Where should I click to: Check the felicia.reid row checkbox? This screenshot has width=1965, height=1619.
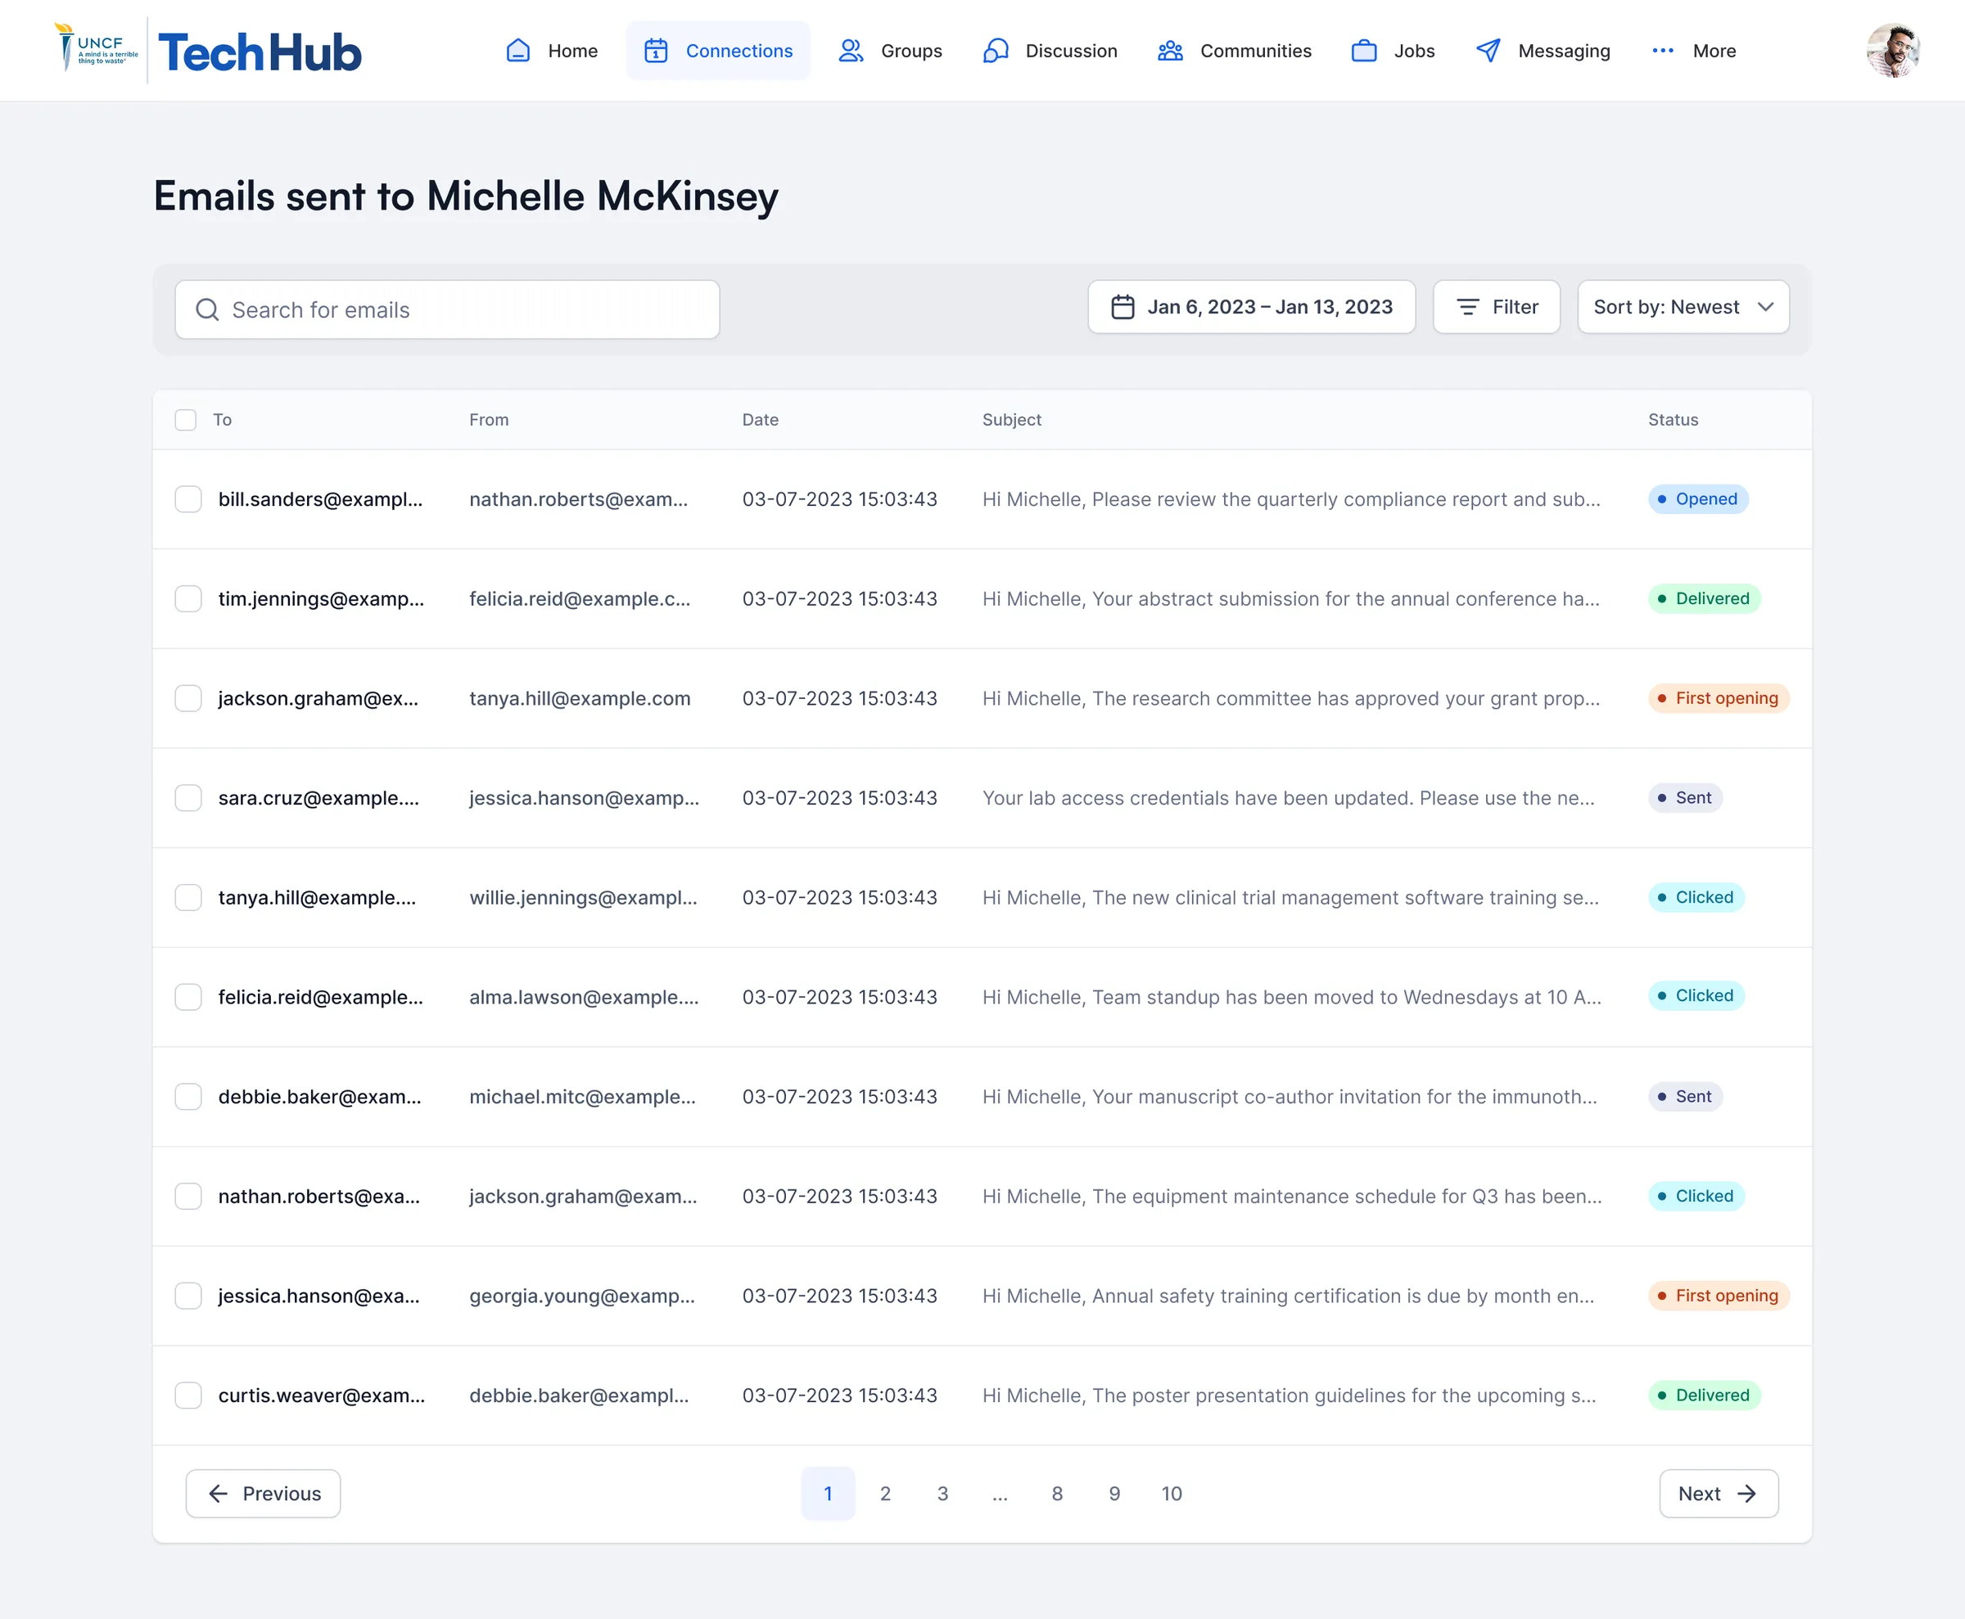coord(188,997)
